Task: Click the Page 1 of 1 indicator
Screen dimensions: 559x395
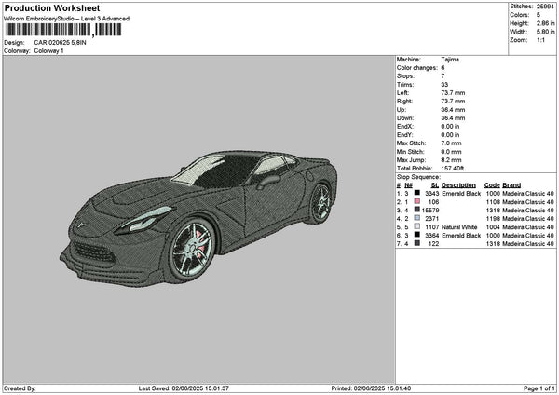Action: [x=539, y=388]
